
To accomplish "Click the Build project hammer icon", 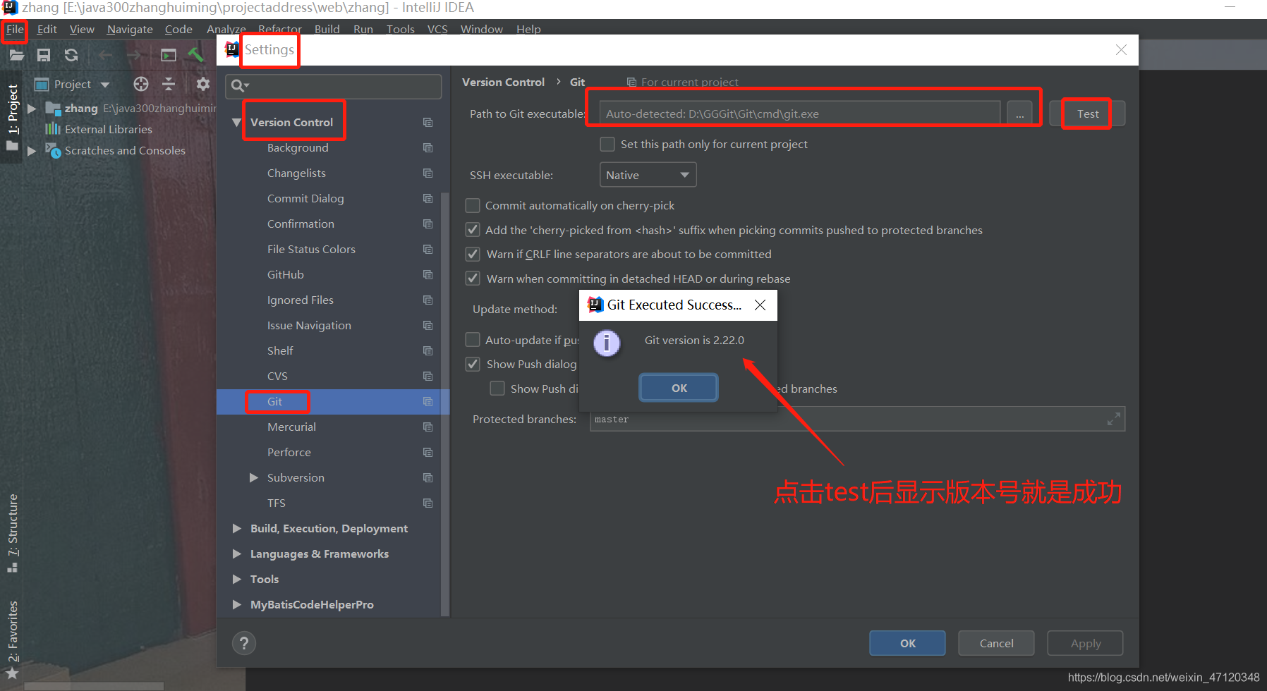I will point(195,55).
